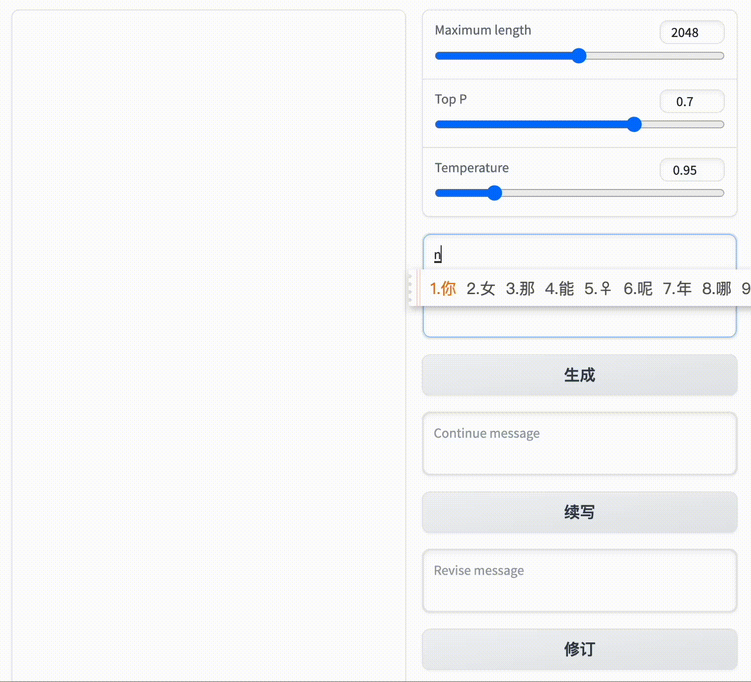
Task: Click the Maximum length slider handle
Action: pyautogui.click(x=579, y=56)
